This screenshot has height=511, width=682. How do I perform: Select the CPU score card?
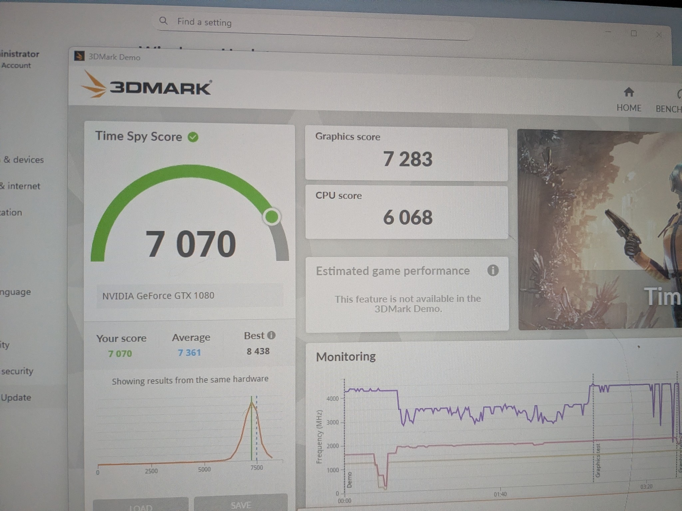[407, 212]
